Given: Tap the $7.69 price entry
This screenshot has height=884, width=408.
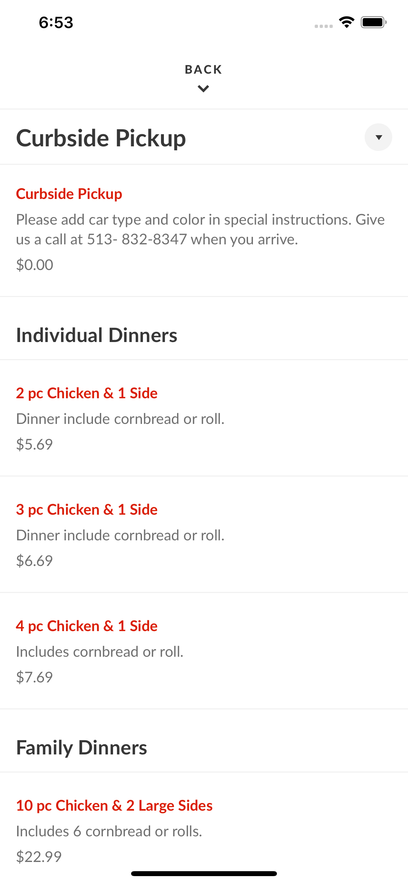Looking at the screenshot, I should (x=34, y=677).
